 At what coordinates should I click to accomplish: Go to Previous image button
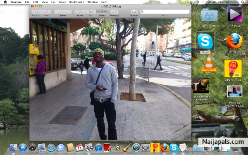pos(36,12)
